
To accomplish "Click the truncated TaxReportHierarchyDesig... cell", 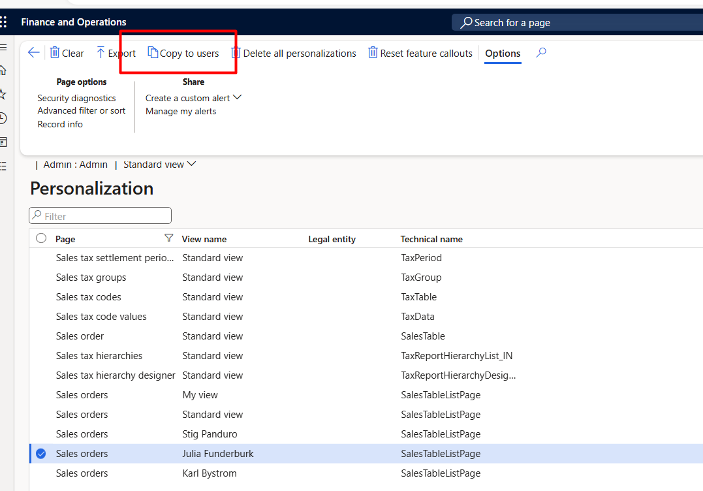I will [x=458, y=375].
